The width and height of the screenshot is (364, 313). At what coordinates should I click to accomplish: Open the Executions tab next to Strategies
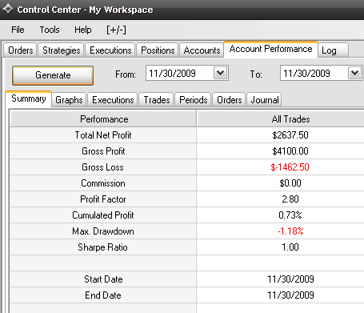(x=110, y=50)
